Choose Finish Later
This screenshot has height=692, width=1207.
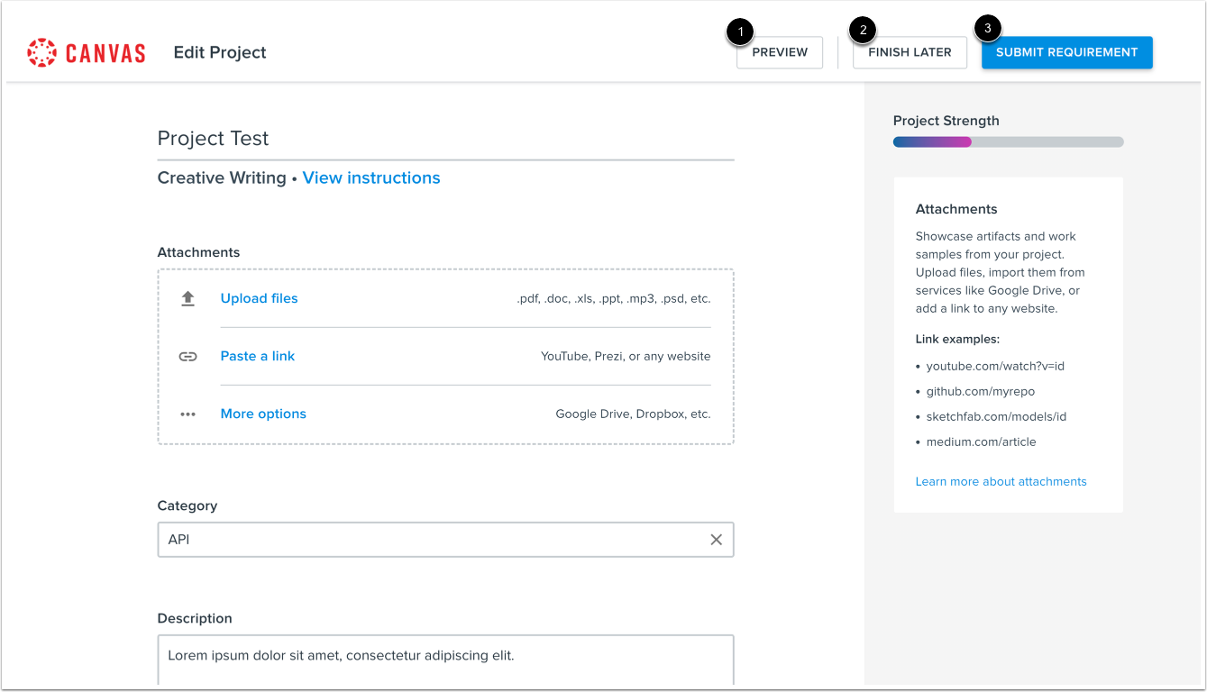(910, 52)
